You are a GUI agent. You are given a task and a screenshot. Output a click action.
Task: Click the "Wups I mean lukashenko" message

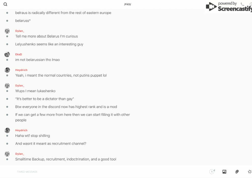pos(35,91)
